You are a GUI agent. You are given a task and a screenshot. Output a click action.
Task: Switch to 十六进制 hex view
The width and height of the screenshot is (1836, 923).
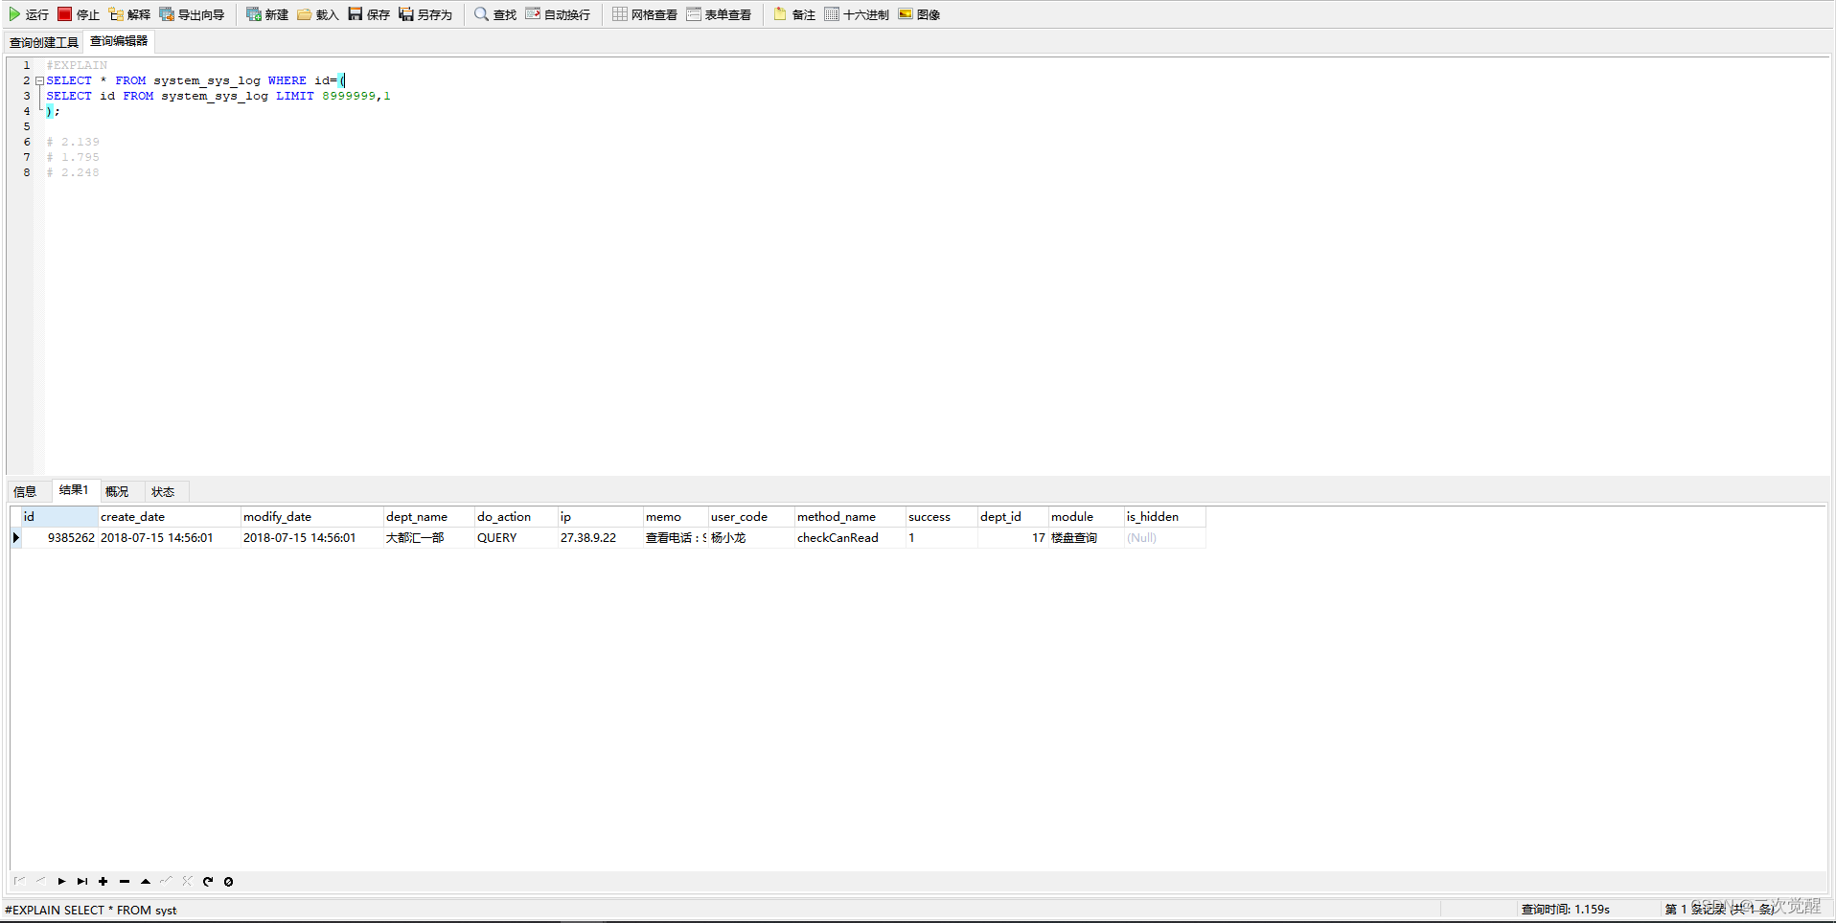tap(856, 14)
